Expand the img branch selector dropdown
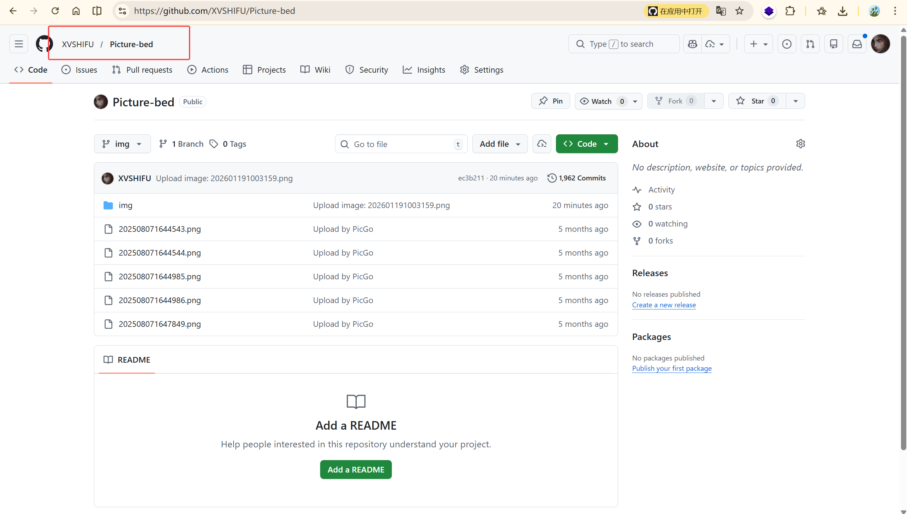907x514 pixels. click(122, 144)
